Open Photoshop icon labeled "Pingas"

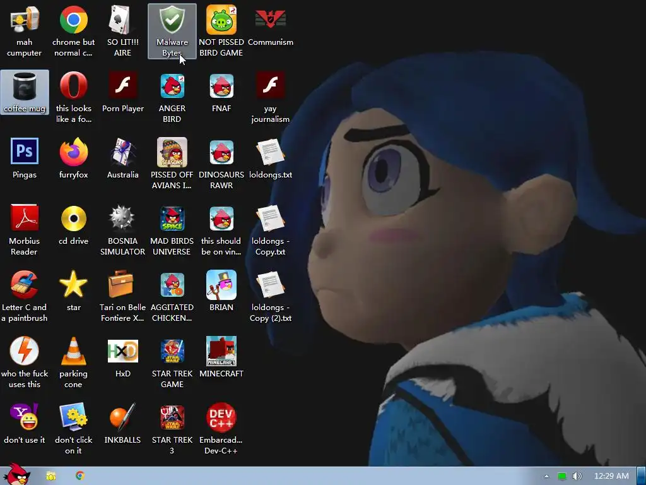coord(25,159)
